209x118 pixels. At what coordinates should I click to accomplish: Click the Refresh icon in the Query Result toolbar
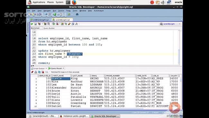click(x=39, y=72)
